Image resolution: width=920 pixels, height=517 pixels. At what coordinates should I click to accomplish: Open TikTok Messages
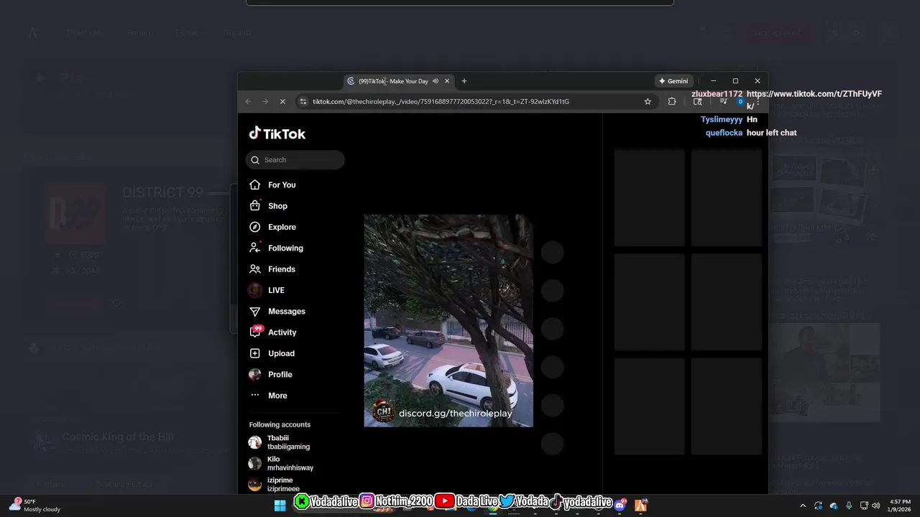coord(277,311)
